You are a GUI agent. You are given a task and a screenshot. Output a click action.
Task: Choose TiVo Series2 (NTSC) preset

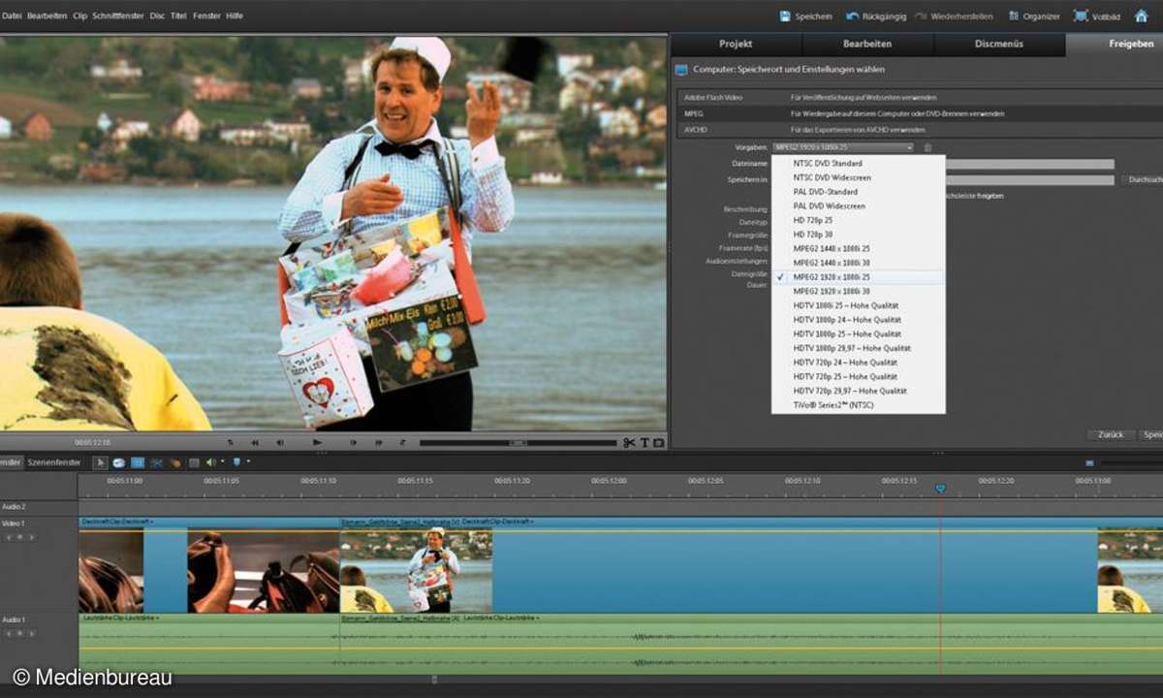tap(858, 405)
